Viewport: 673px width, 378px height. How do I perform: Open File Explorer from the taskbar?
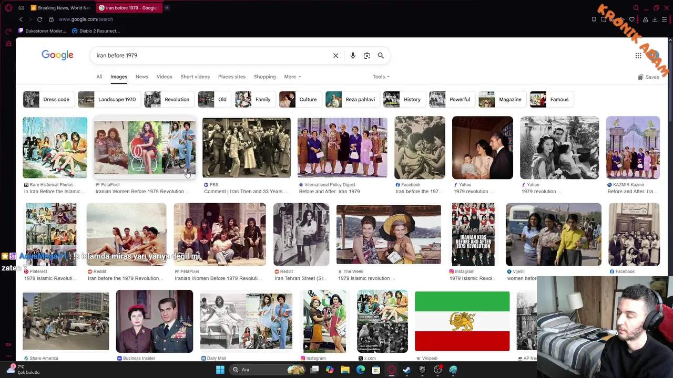click(345, 370)
